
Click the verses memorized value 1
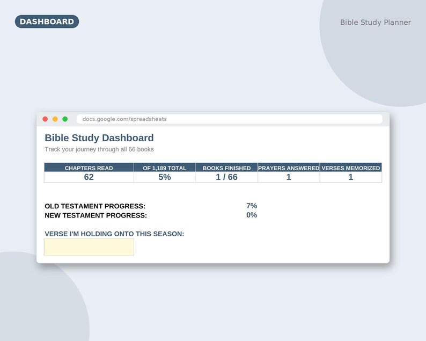pos(351,177)
